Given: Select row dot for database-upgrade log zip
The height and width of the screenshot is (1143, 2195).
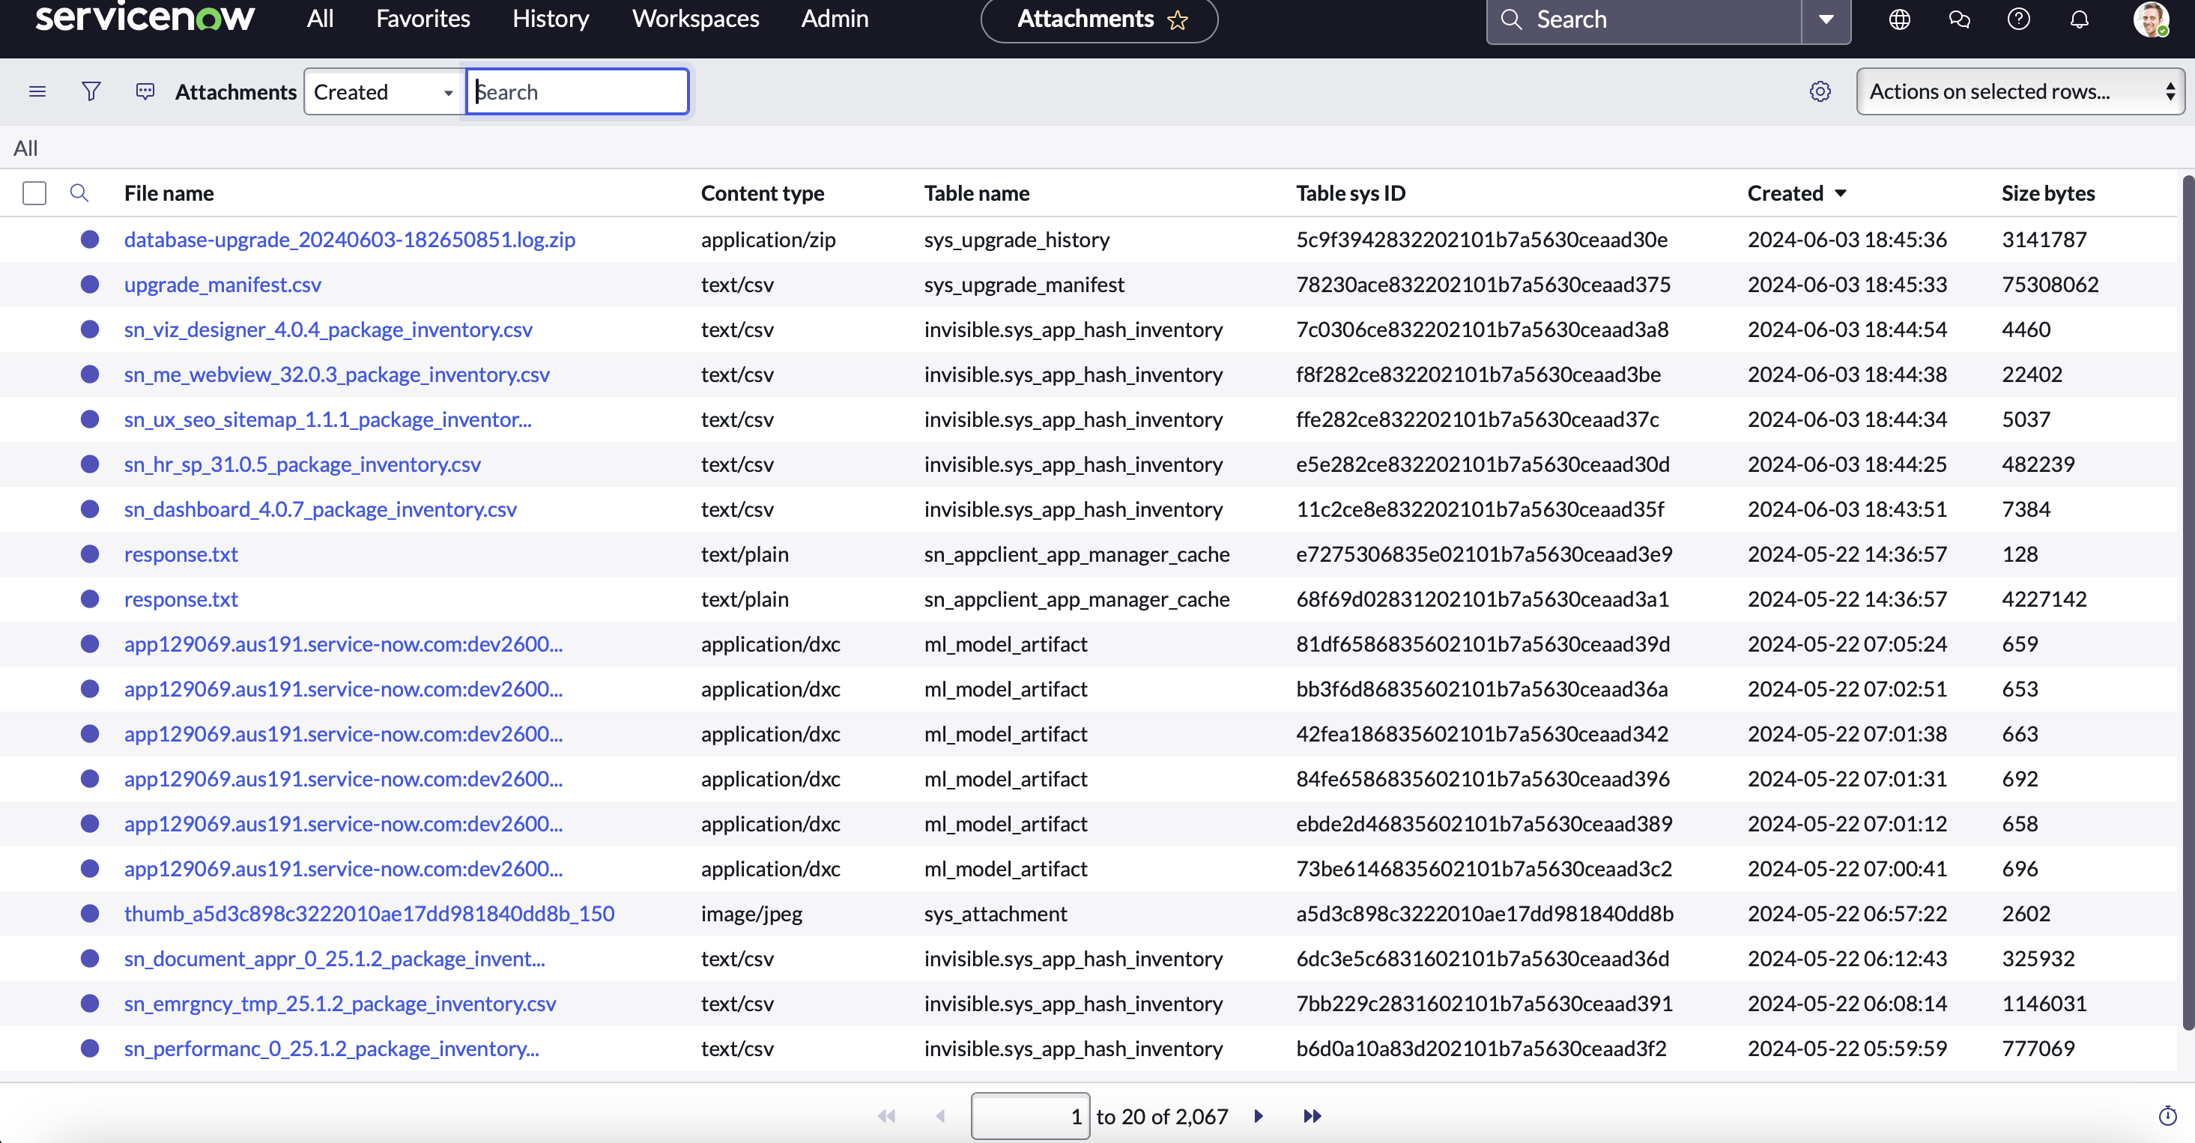Looking at the screenshot, I should [89, 240].
